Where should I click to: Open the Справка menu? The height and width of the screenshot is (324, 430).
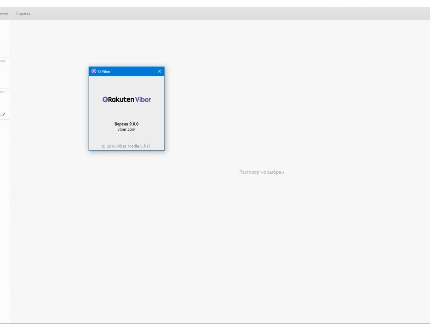[23, 14]
